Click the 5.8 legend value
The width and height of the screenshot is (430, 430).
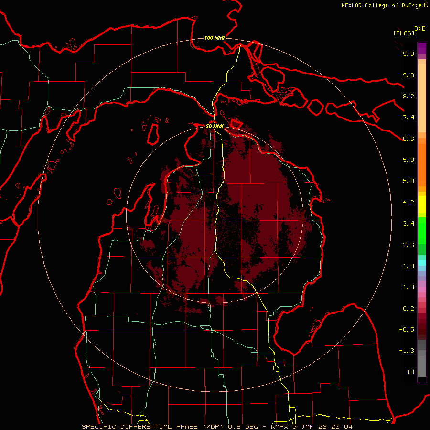click(x=408, y=160)
